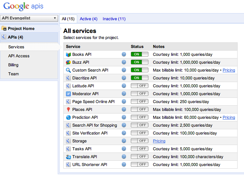Open the API Evangelist project dropdown

coord(29,18)
